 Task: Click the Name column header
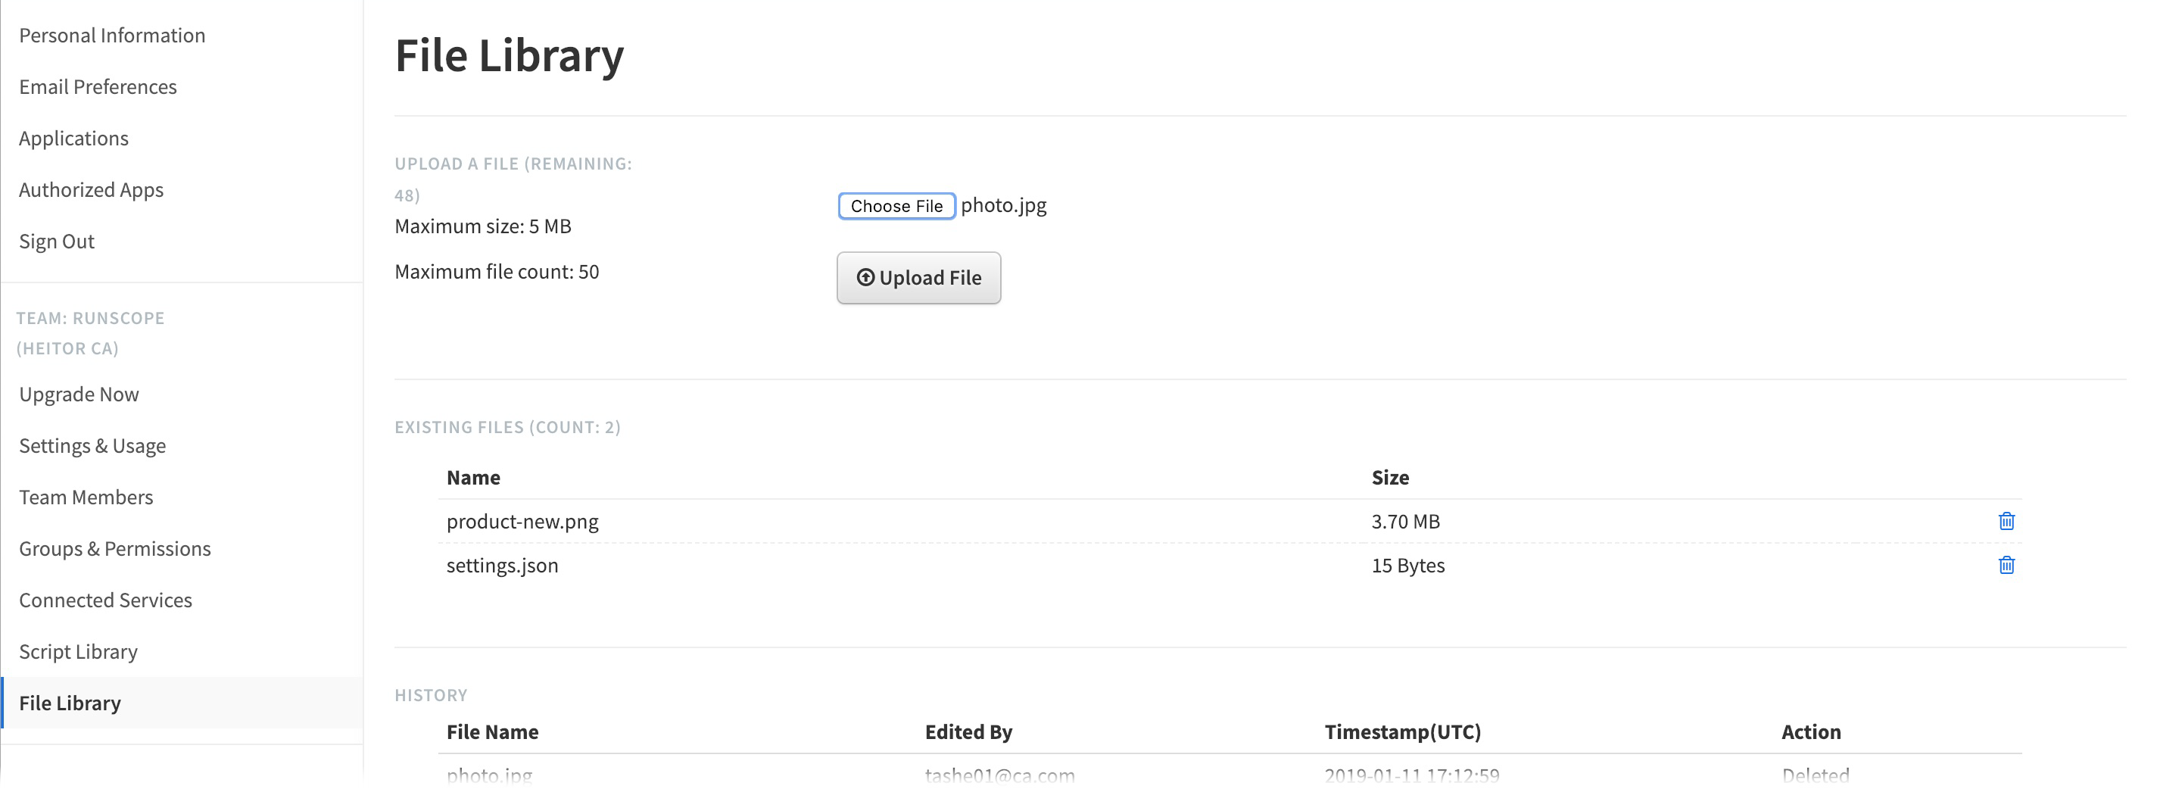click(x=473, y=478)
